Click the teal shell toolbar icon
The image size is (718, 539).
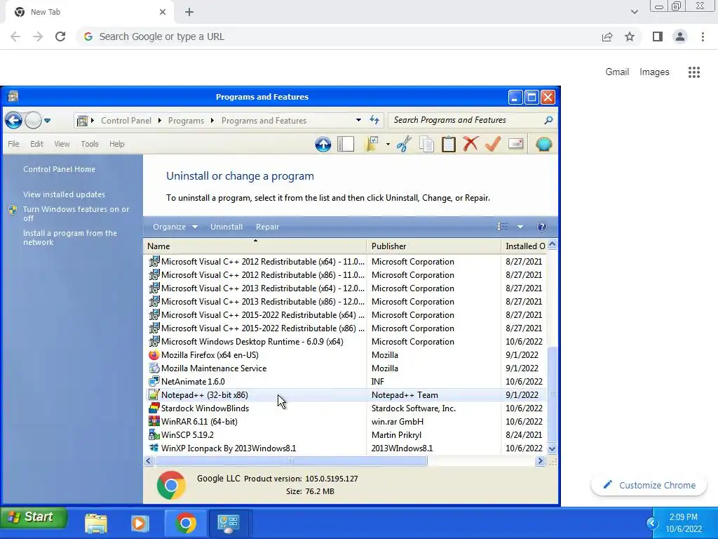pyautogui.click(x=543, y=144)
